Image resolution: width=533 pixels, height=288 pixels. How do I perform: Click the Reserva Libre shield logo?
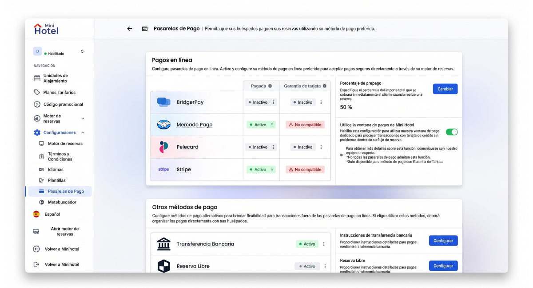pyautogui.click(x=164, y=266)
